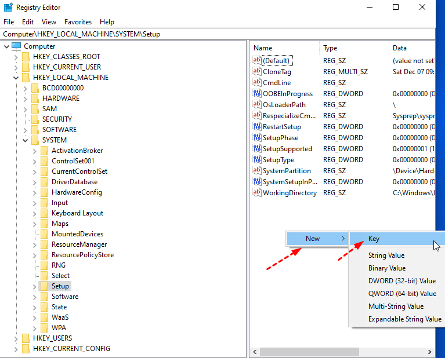Click the DWORD icon beside SetupSupported
Image resolution: width=445 pixels, height=358 pixels.
pyautogui.click(x=257, y=149)
